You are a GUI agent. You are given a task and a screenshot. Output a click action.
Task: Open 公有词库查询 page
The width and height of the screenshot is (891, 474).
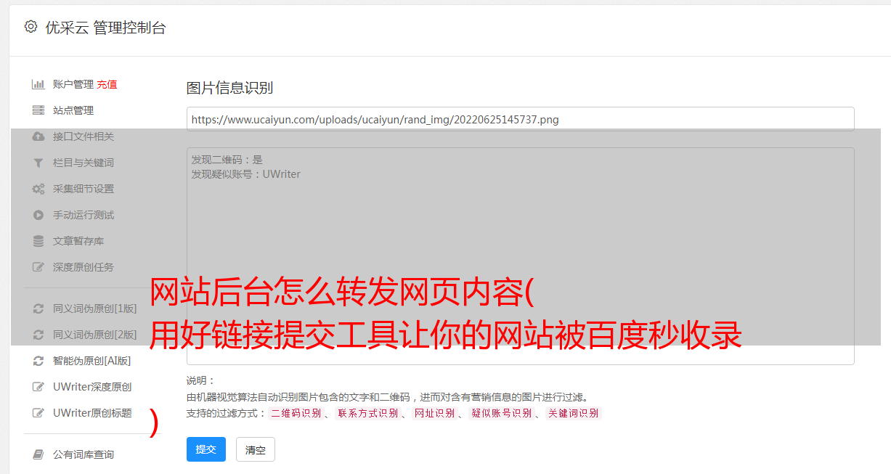(x=84, y=454)
